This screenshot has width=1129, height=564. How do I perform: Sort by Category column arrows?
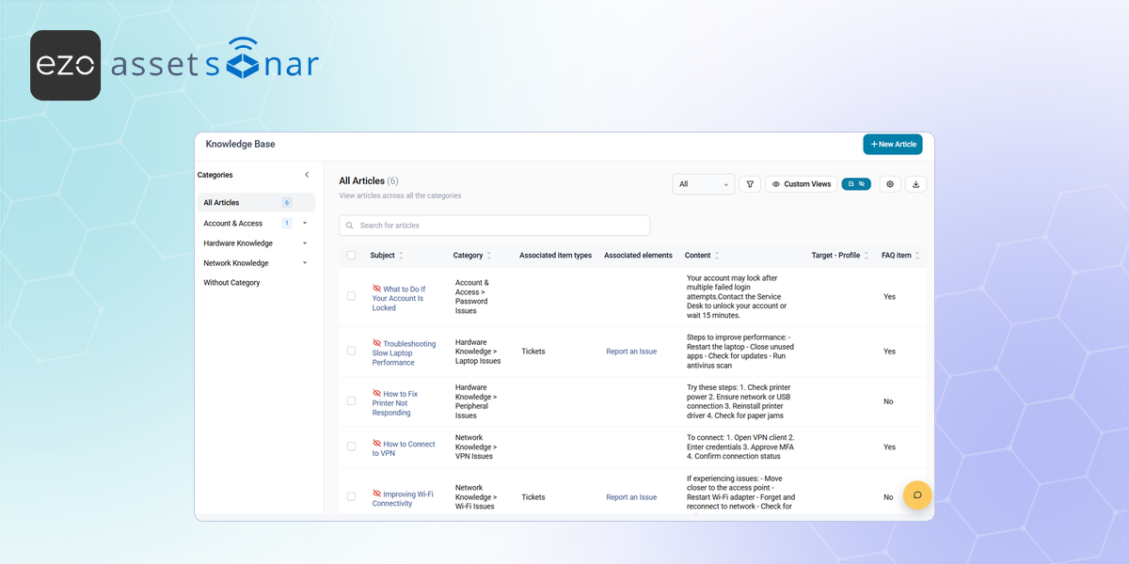tap(489, 256)
